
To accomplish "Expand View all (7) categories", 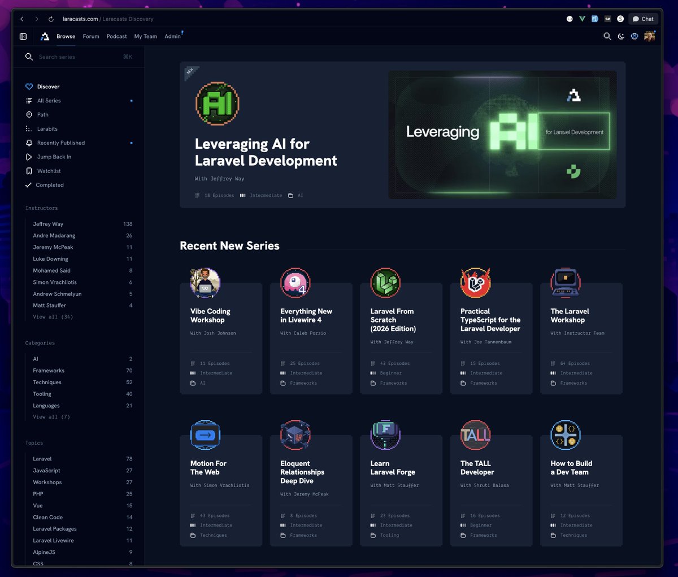I will click(51, 417).
